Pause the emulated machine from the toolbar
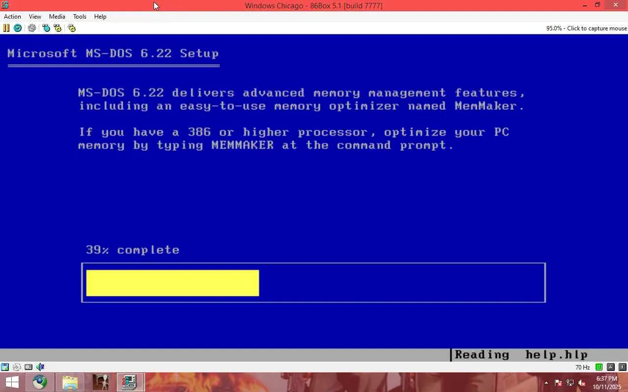 pos(6,28)
